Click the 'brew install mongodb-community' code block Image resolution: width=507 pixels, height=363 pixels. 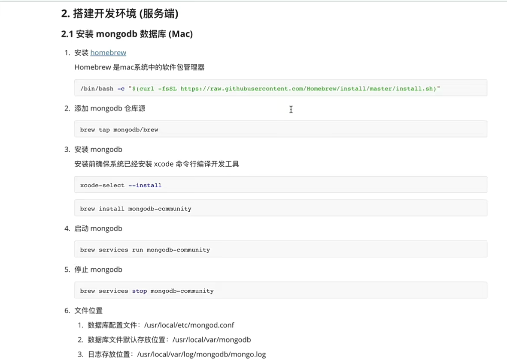(x=280, y=208)
